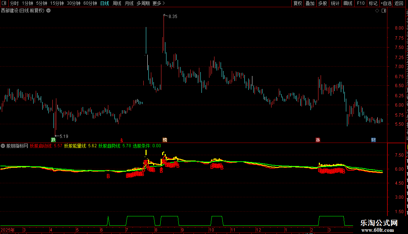Select the 5分钟 period

click(42, 3)
